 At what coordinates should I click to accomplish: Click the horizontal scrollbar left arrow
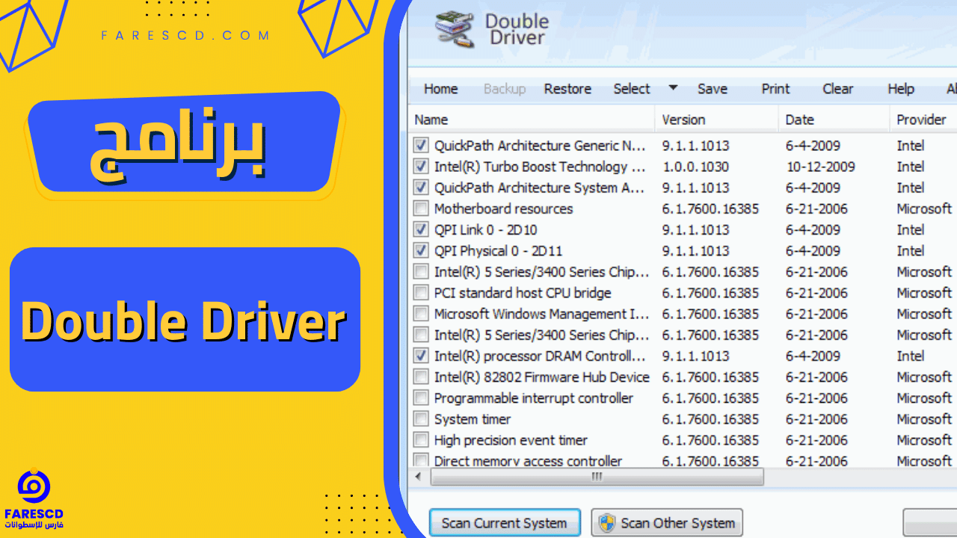[417, 476]
